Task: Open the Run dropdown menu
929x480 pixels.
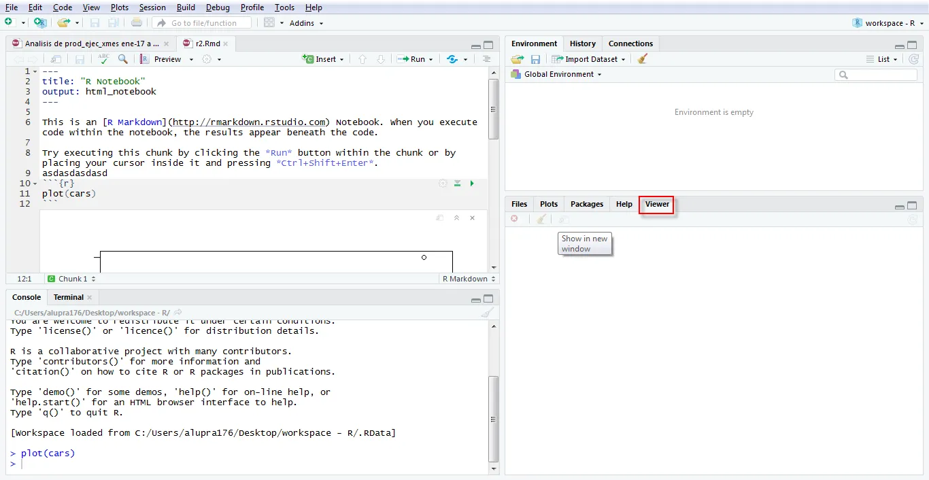Action: pyautogui.click(x=430, y=59)
